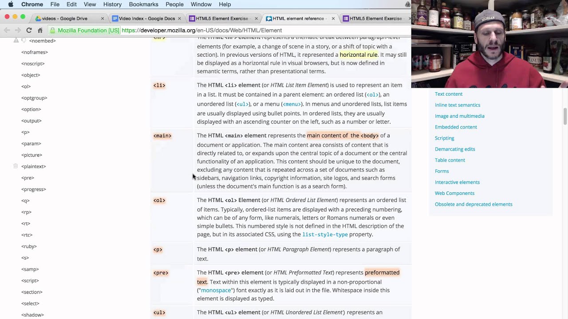
Task: Jump to Text content section
Action: tap(449, 94)
